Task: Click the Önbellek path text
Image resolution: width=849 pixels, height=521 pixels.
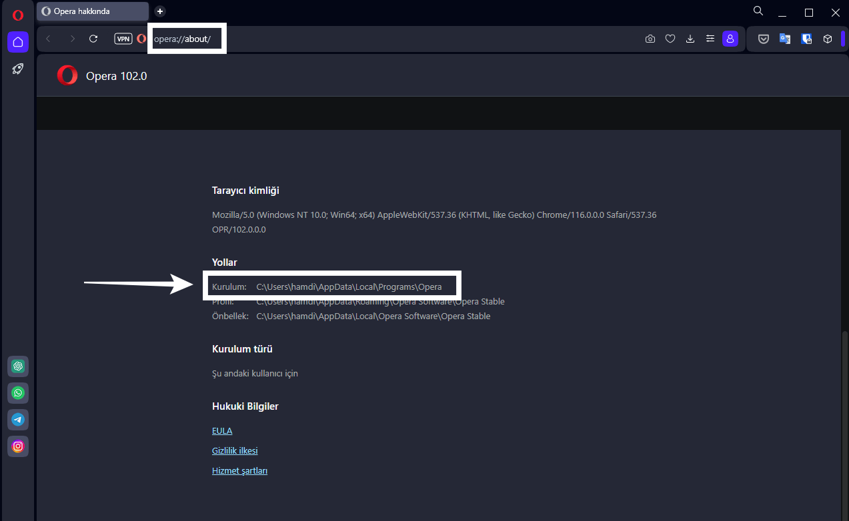Action: (373, 316)
